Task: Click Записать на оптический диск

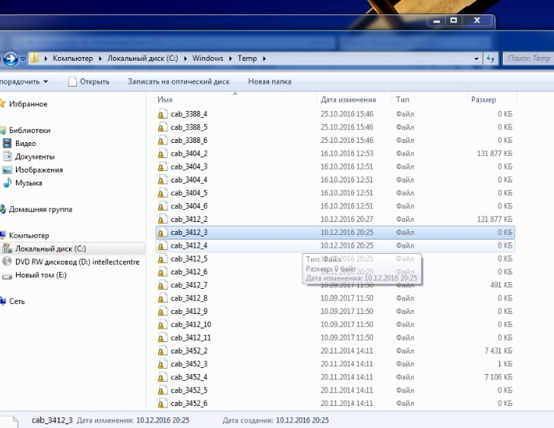Action: pyautogui.click(x=179, y=81)
